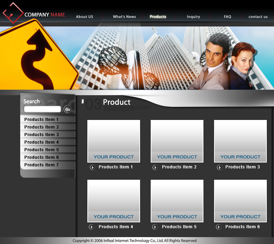274x244 pixels.
Task: Select Products Item 1 in the sidebar
Action: (41, 120)
